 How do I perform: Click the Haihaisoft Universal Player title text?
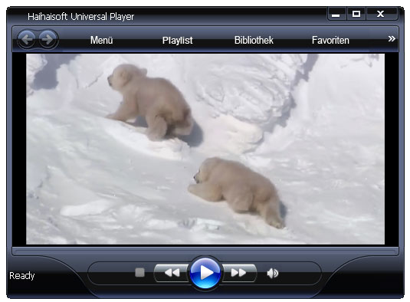pyautogui.click(x=80, y=17)
